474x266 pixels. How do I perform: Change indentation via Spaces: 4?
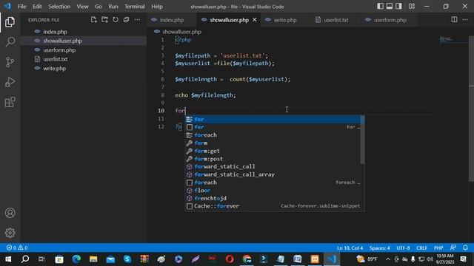pos(379,248)
